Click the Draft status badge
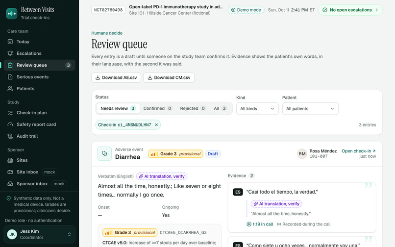395x247 pixels. tap(213, 154)
